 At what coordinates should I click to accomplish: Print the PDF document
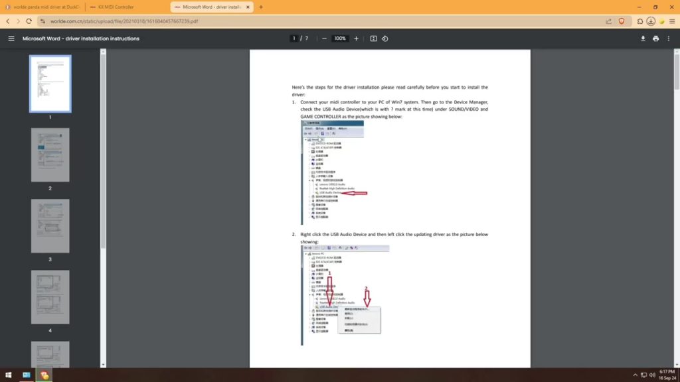[655, 38]
